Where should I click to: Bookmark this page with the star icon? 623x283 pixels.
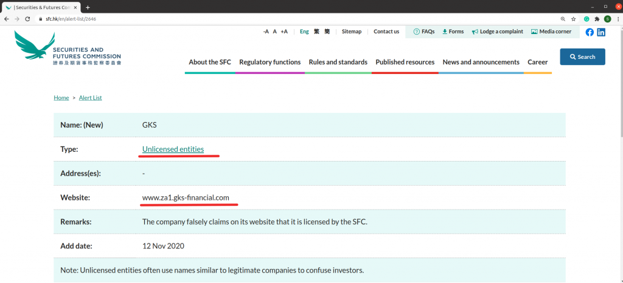[573, 19]
